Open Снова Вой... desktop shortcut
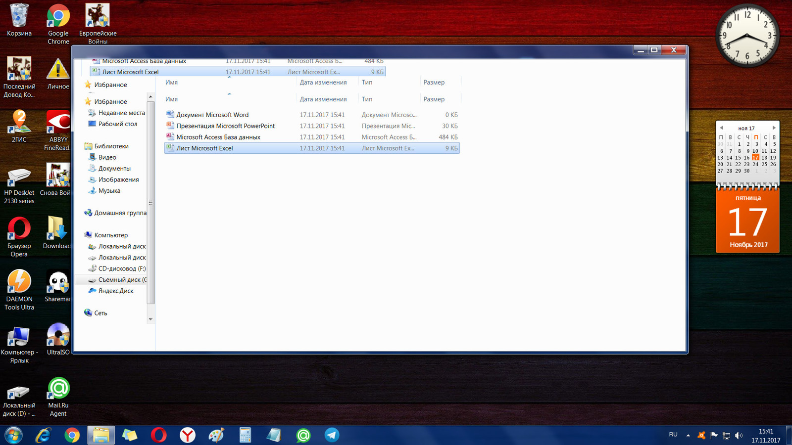This screenshot has width=792, height=445. [x=56, y=179]
